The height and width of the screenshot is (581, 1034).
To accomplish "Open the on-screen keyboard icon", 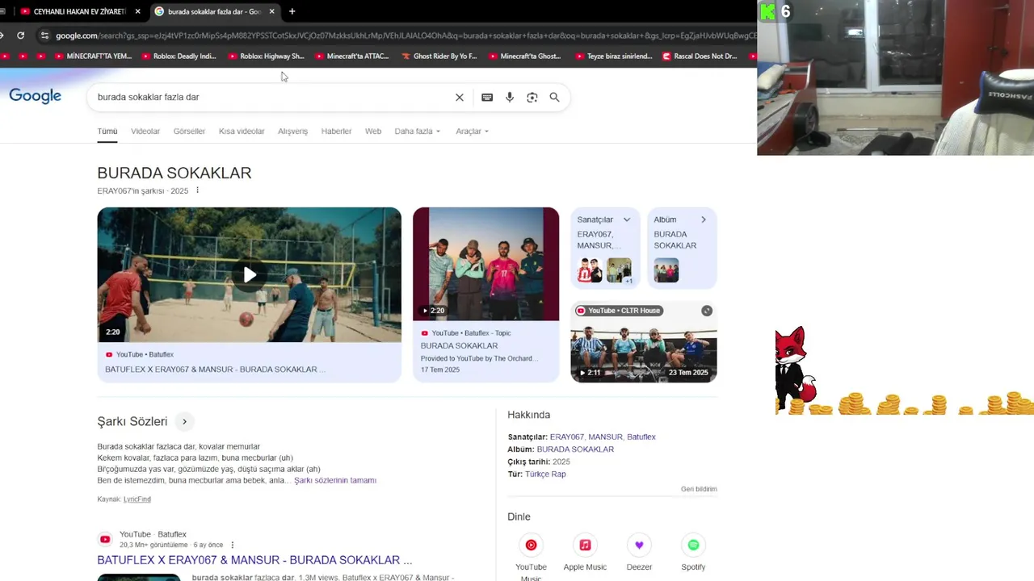I will pos(487,97).
